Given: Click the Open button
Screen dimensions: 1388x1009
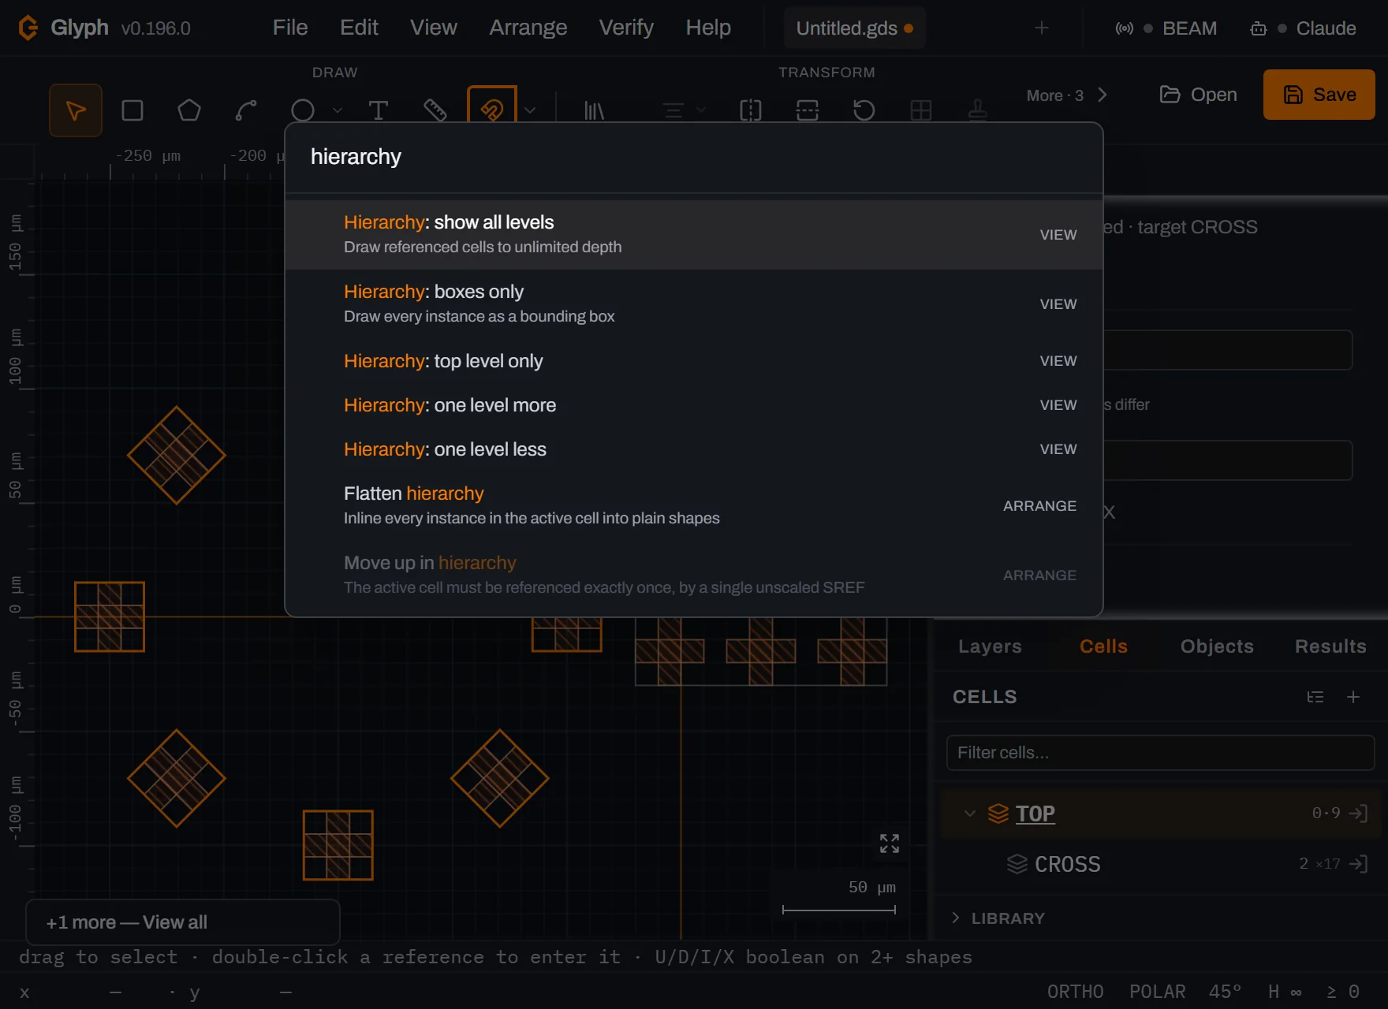Looking at the screenshot, I should point(1198,95).
